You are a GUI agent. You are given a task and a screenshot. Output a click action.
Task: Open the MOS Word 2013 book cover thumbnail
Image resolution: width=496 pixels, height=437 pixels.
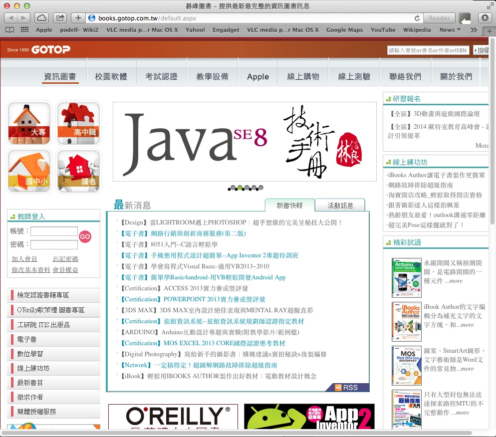point(407,366)
